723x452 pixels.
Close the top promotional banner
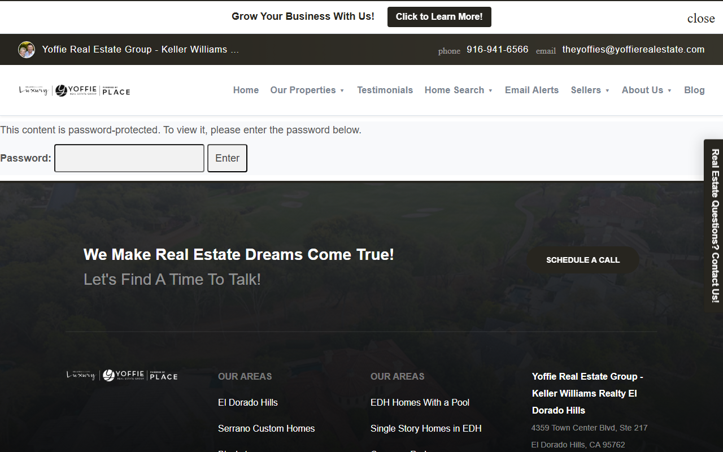pos(701,18)
